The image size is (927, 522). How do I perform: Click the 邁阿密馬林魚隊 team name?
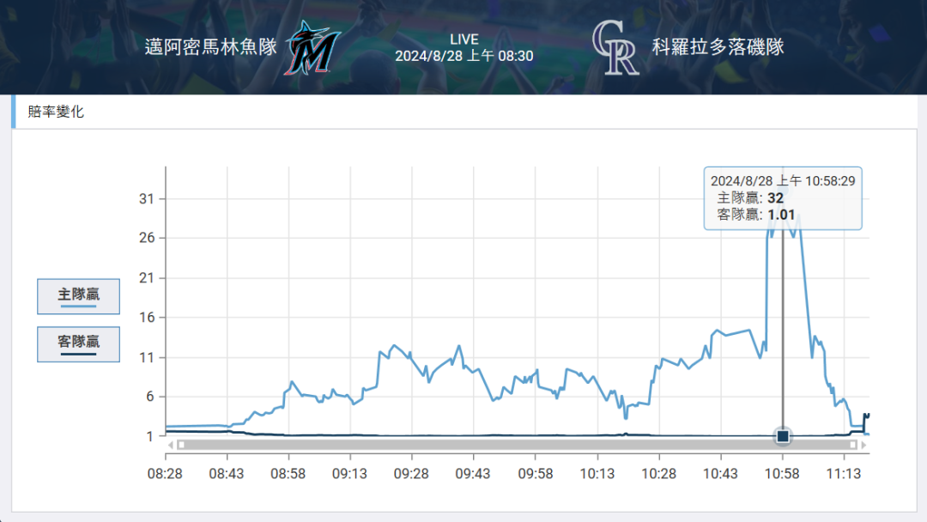(x=211, y=46)
